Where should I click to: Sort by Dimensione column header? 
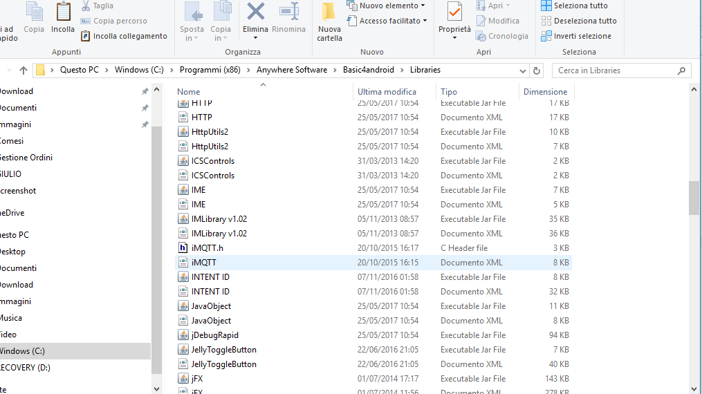point(545,92)
